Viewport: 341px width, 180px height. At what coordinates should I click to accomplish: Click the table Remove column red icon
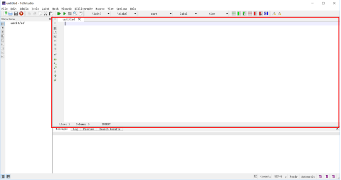click(255, 14)
